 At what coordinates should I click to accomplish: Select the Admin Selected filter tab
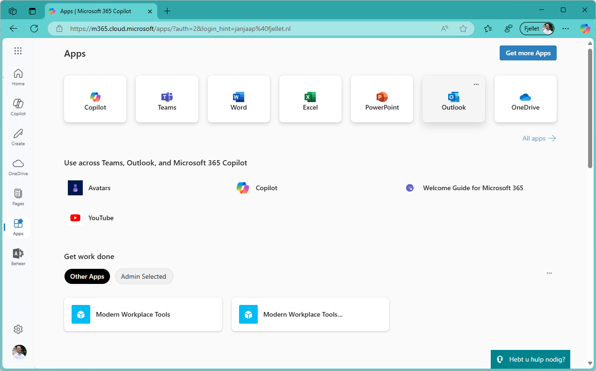click(144, 276)
